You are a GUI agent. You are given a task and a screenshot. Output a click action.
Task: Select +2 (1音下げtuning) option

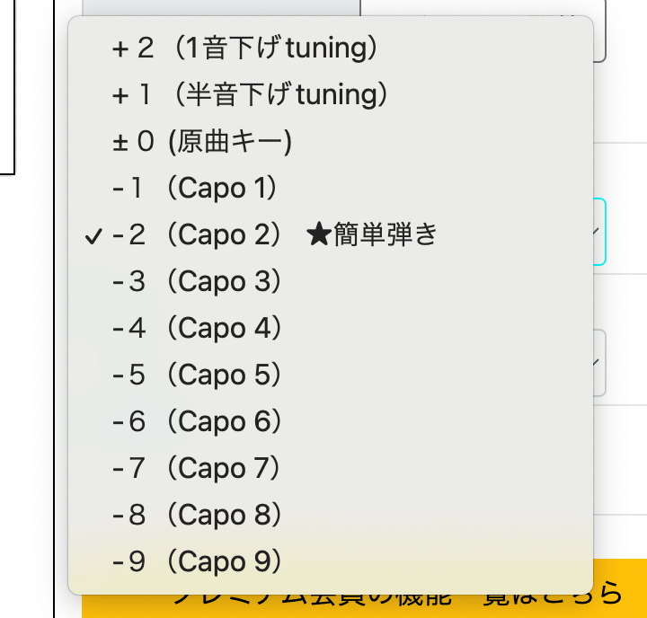tap(244, 49)
